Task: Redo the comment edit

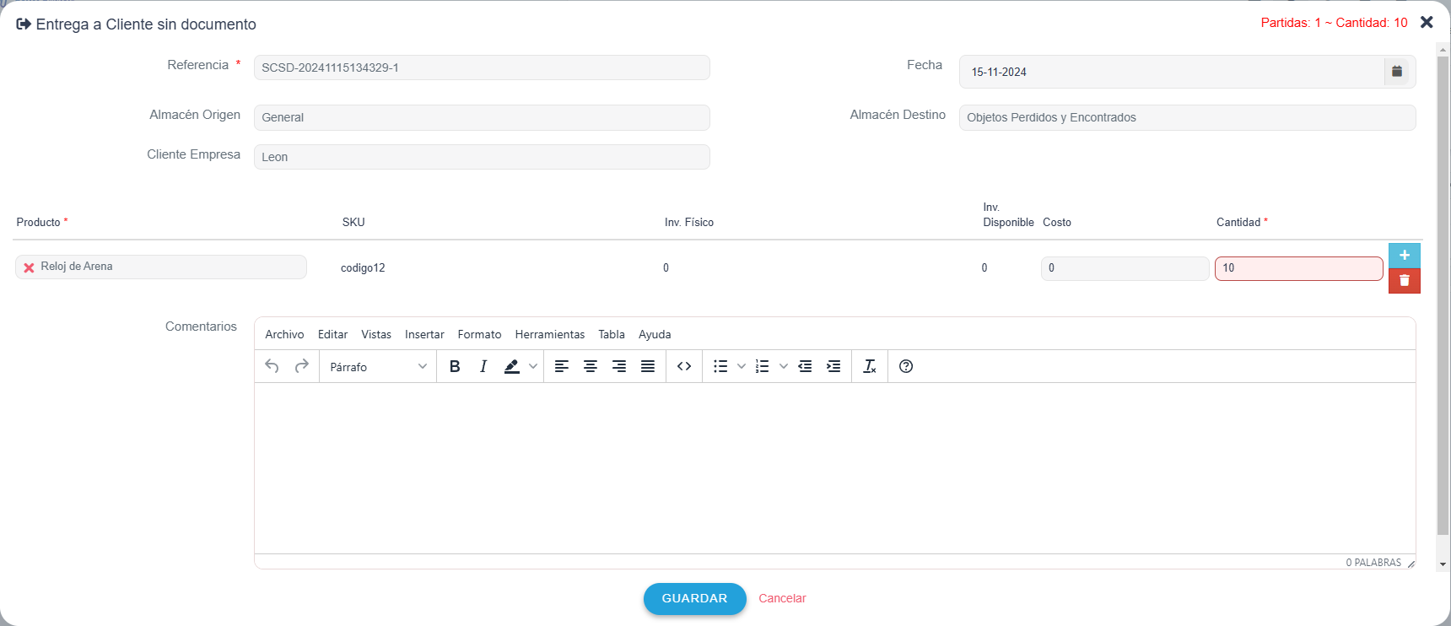Action: [x=301, y=366]
